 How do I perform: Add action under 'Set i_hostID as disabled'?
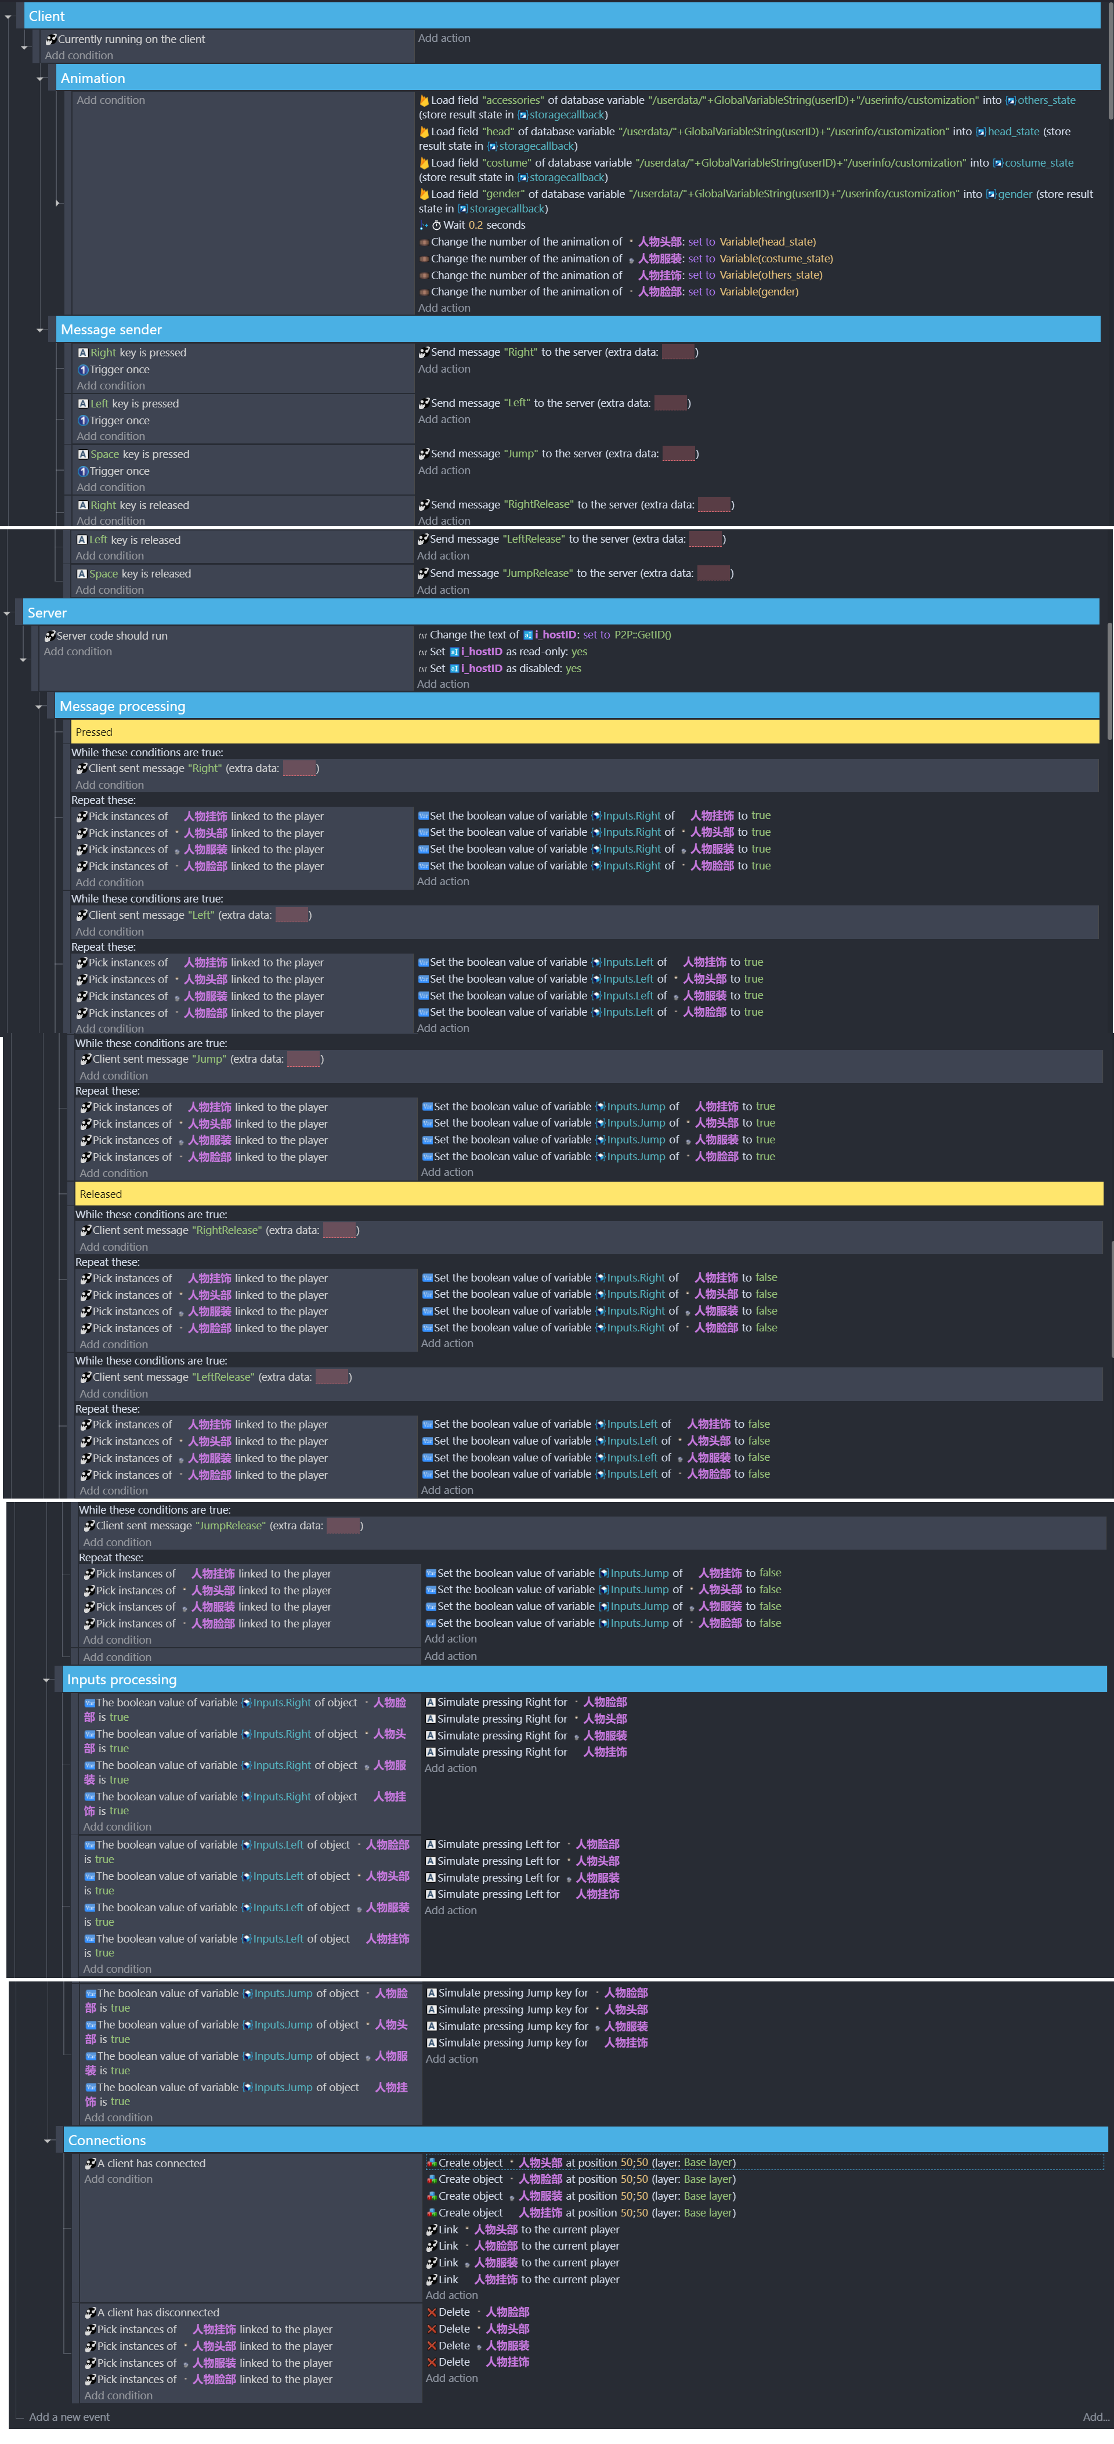point(444,685)
